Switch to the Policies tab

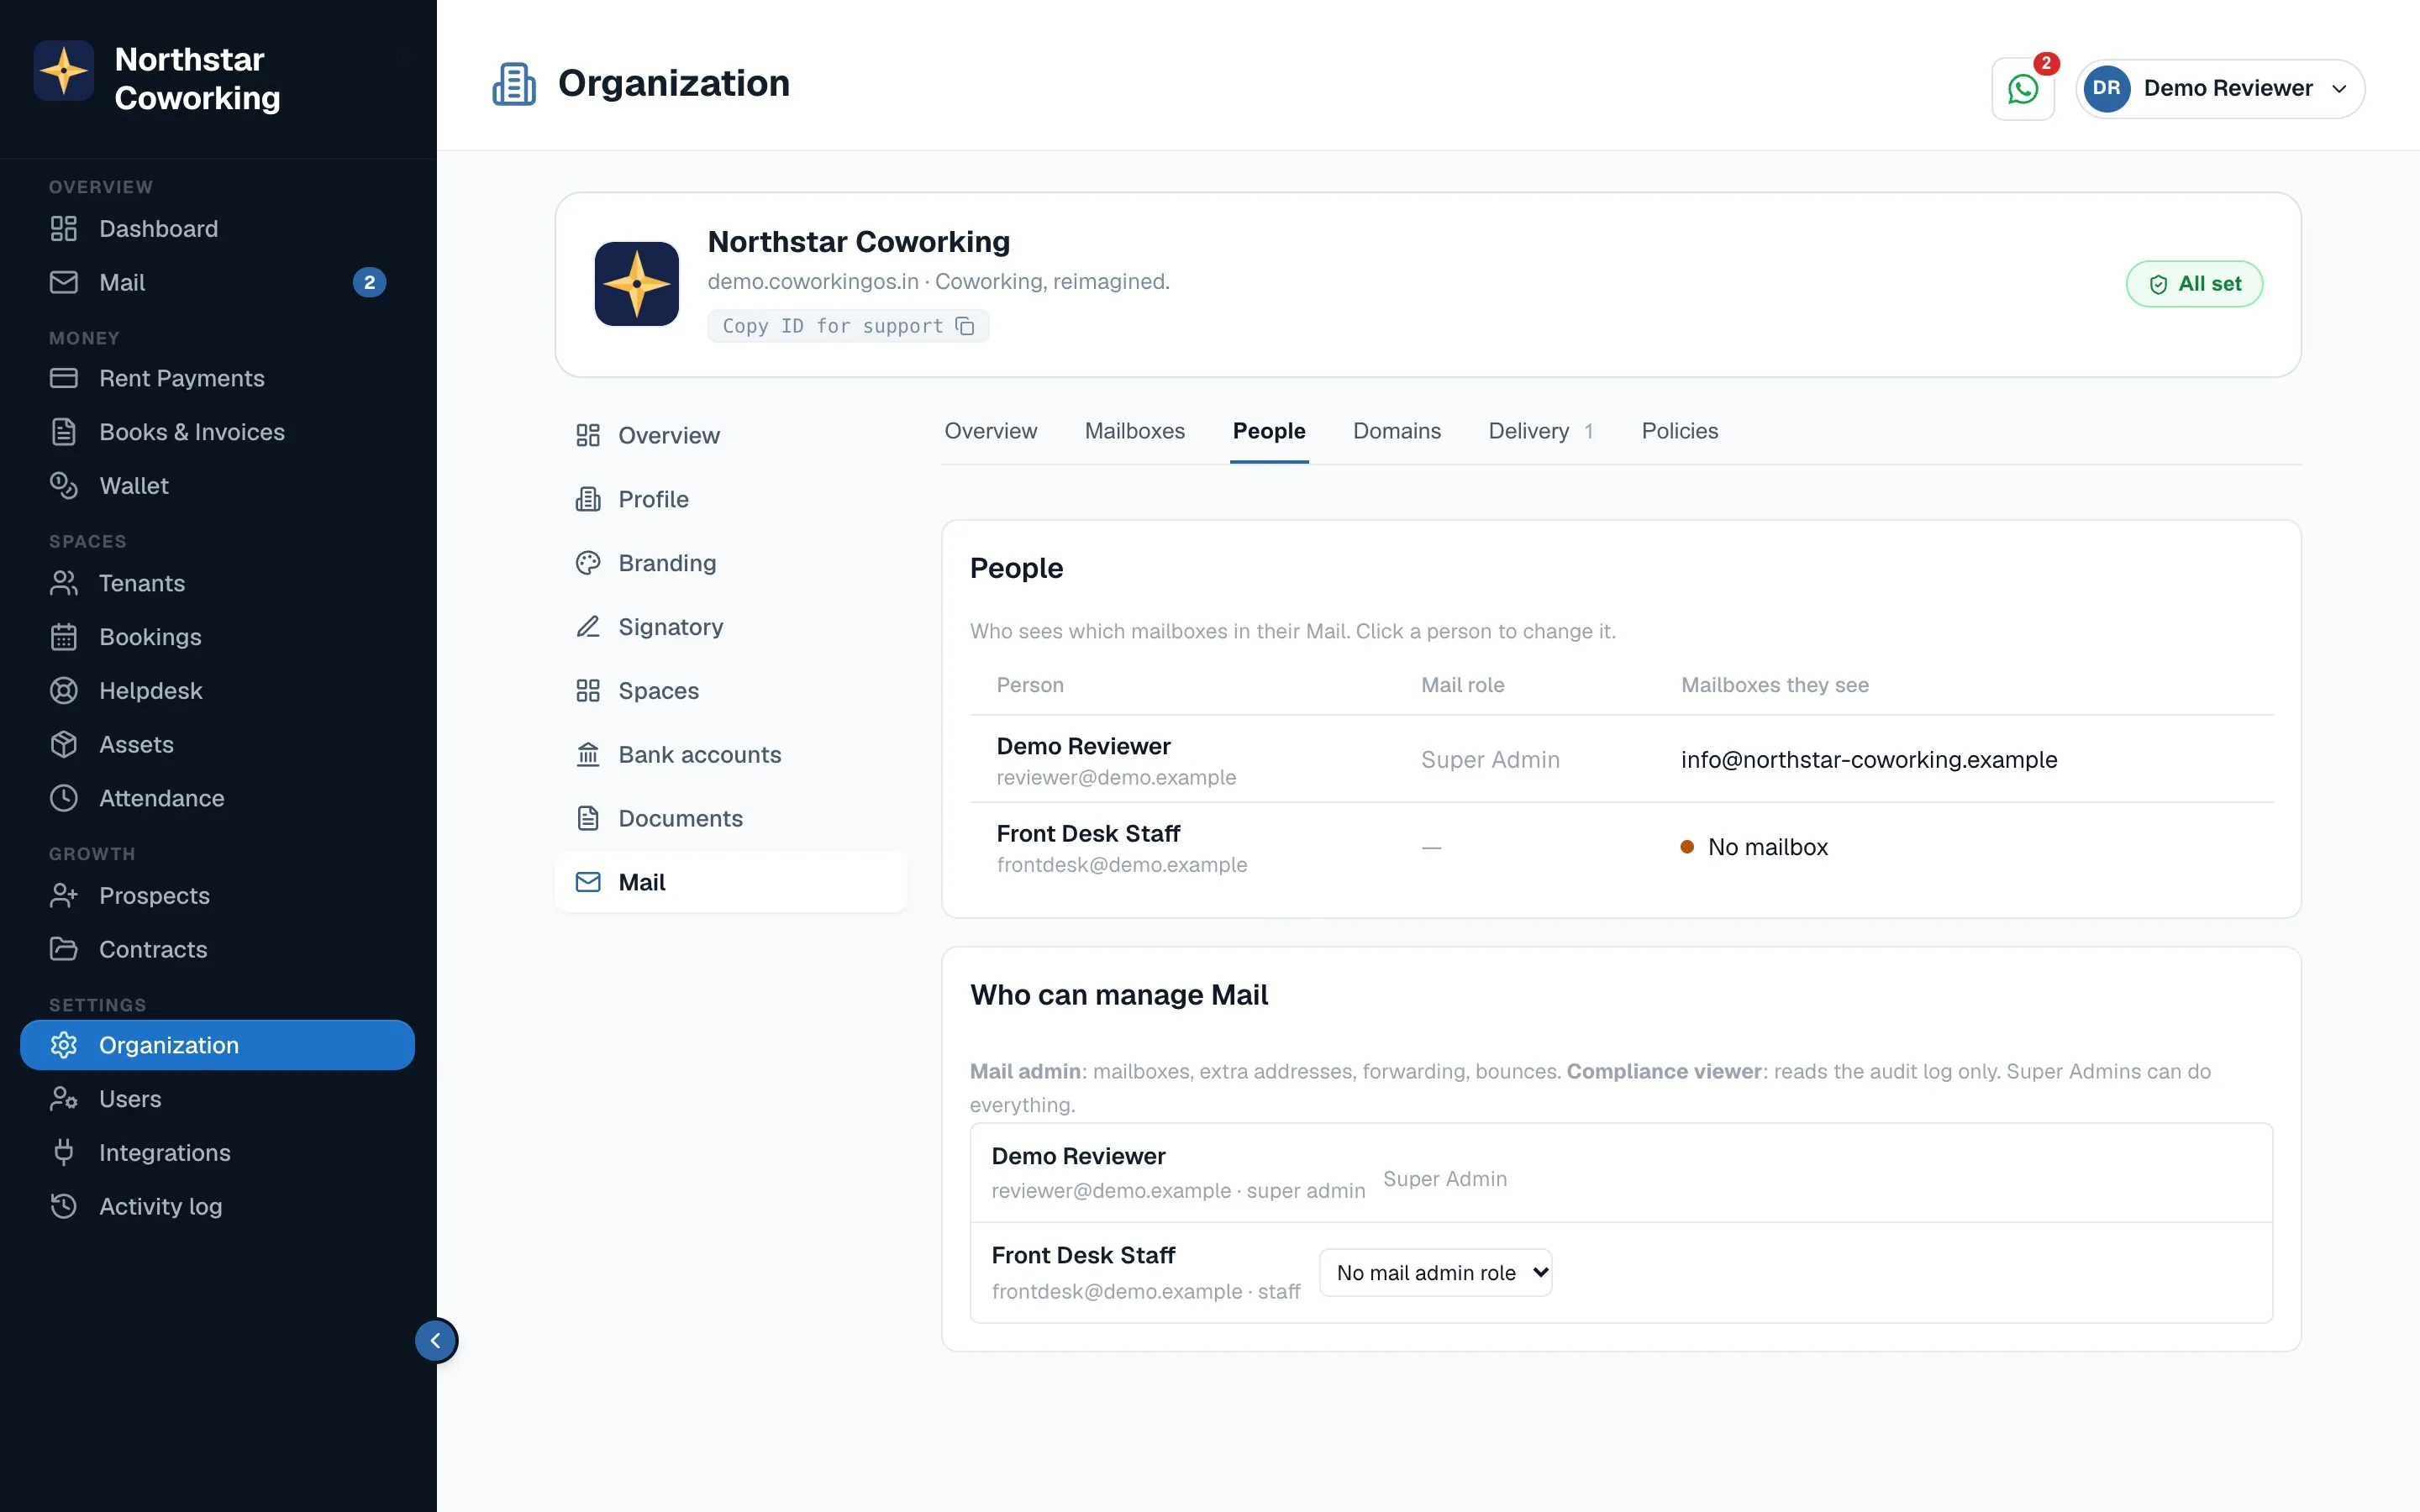1679,431
